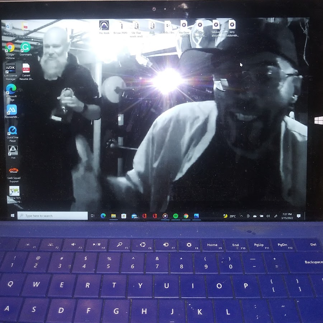Viewport: 323px width, 323px height.
Task: Open the 29°C weather widget
Action: 229,216
